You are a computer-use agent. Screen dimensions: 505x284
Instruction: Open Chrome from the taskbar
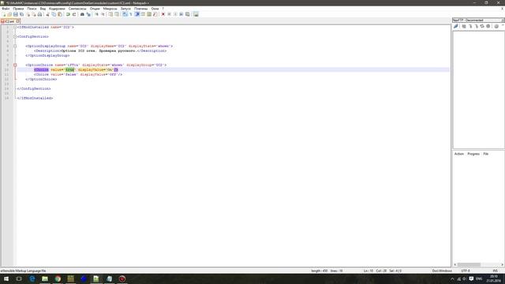[58, 278]
